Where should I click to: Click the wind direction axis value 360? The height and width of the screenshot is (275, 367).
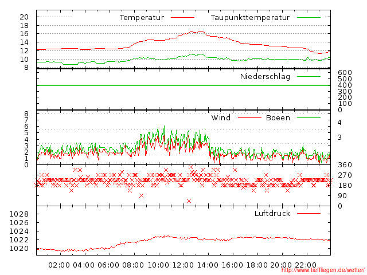345,165
